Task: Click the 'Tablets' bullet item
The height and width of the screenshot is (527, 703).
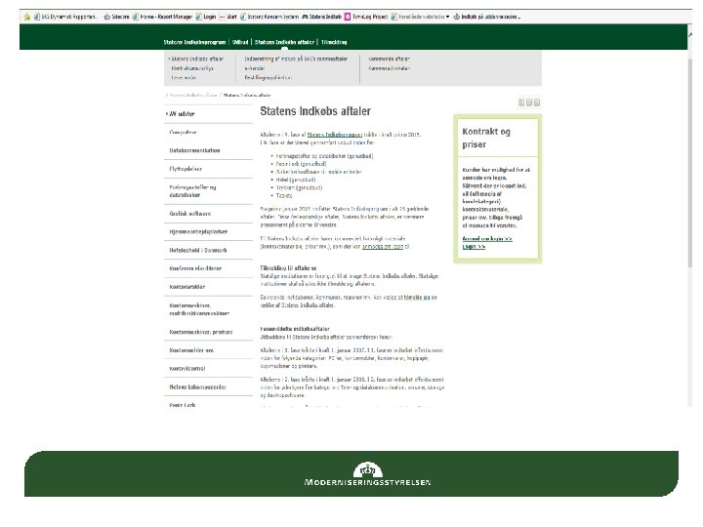Action: pos(284,196)
